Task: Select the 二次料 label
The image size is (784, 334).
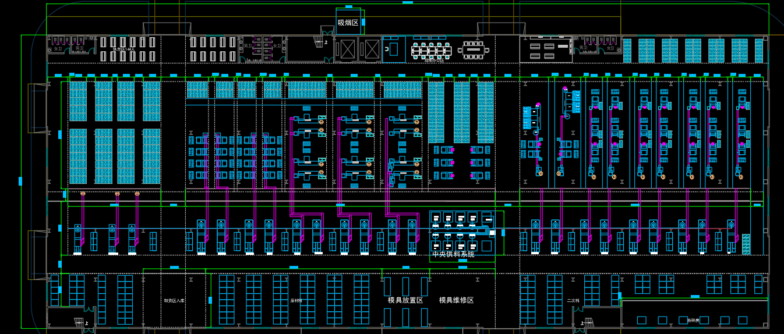Action: (x=573, y=301)
